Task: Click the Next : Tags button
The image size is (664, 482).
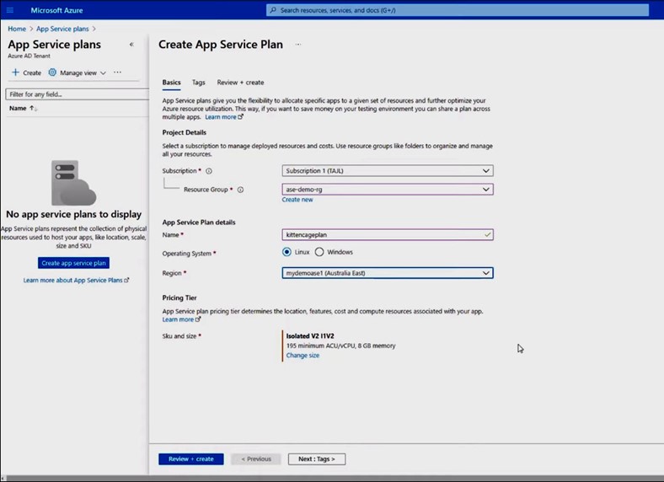Action: point(317,459)
